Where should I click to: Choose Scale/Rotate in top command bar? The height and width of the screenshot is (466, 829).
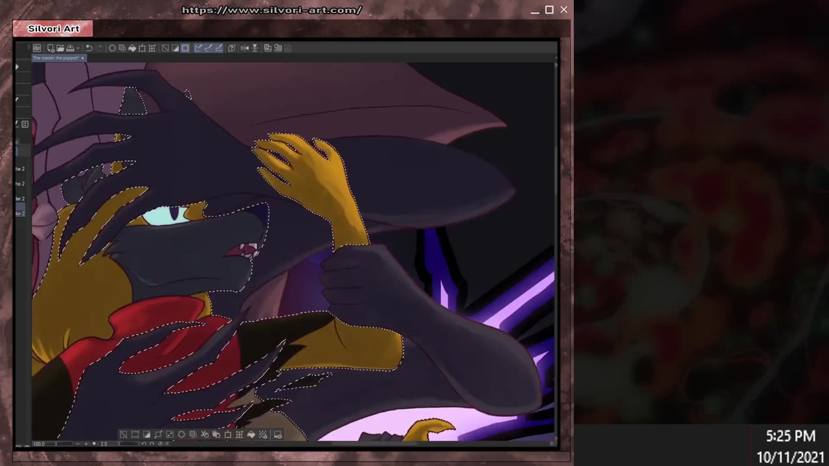pos(142,48)
